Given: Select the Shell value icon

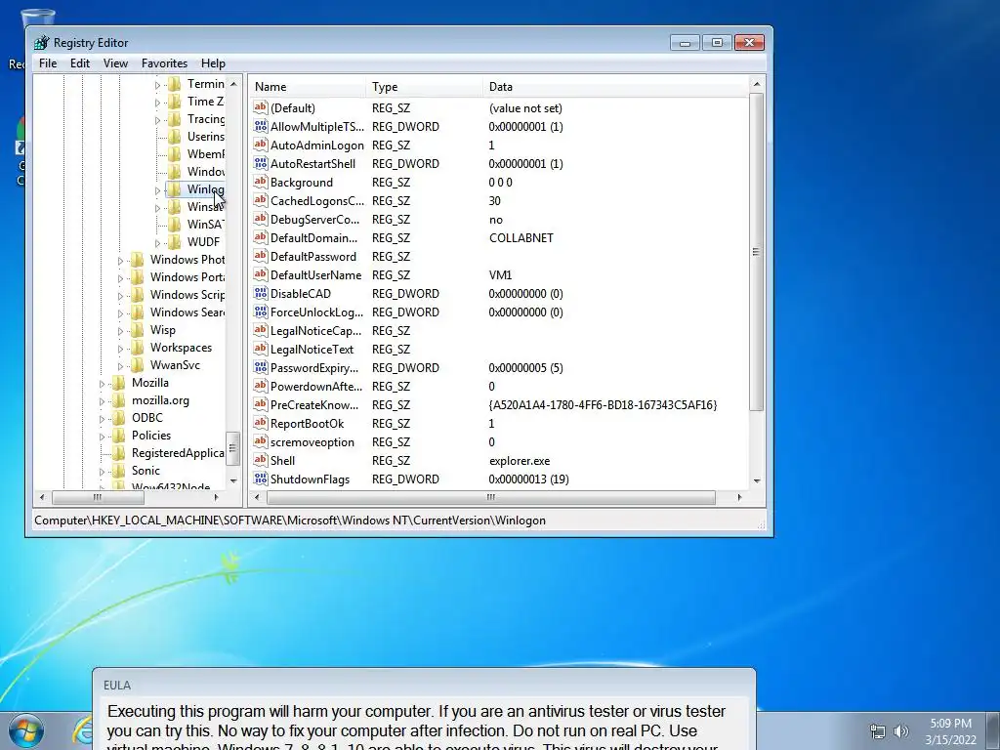Looking at the screenshot, I should [x=260, y=460].
